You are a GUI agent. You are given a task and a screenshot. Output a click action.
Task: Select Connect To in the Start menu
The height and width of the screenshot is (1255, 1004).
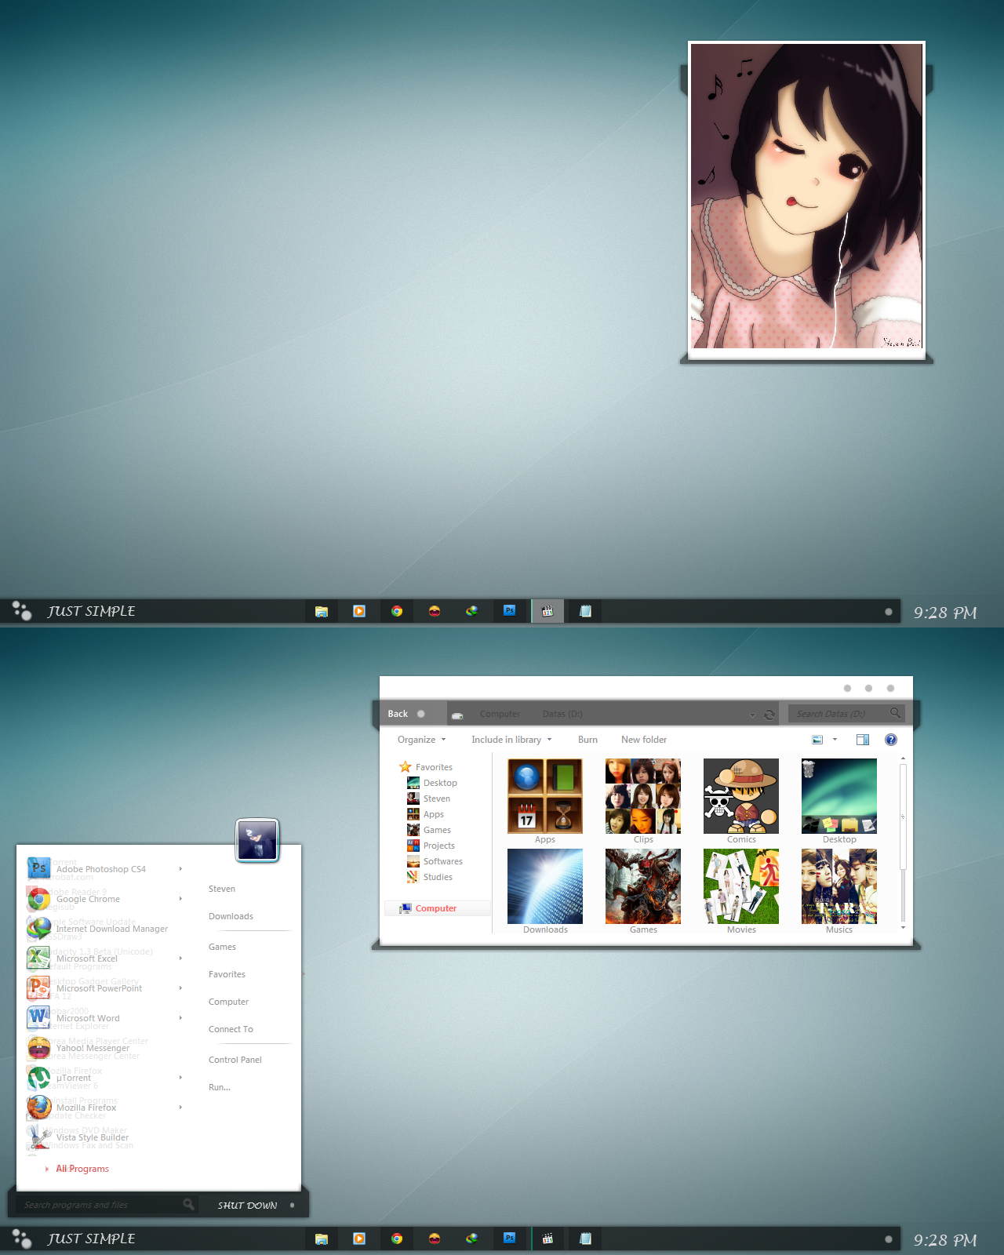231,1029
